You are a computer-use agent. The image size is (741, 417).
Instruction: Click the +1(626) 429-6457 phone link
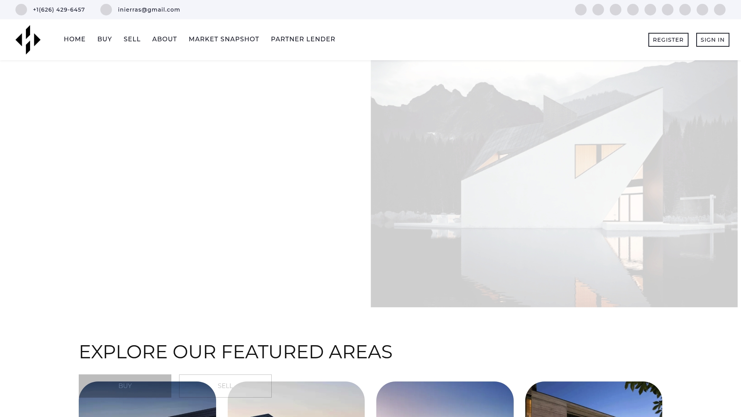tap(59, 10)
